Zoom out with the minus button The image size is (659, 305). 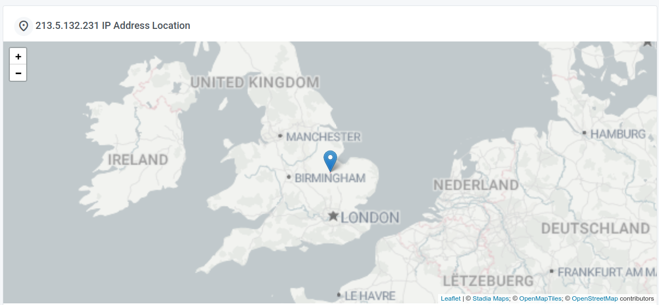[x=18, y=73]
